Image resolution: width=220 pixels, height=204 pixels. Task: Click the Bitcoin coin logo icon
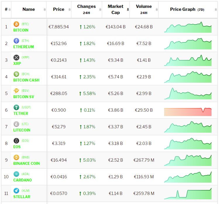[16, 24]
